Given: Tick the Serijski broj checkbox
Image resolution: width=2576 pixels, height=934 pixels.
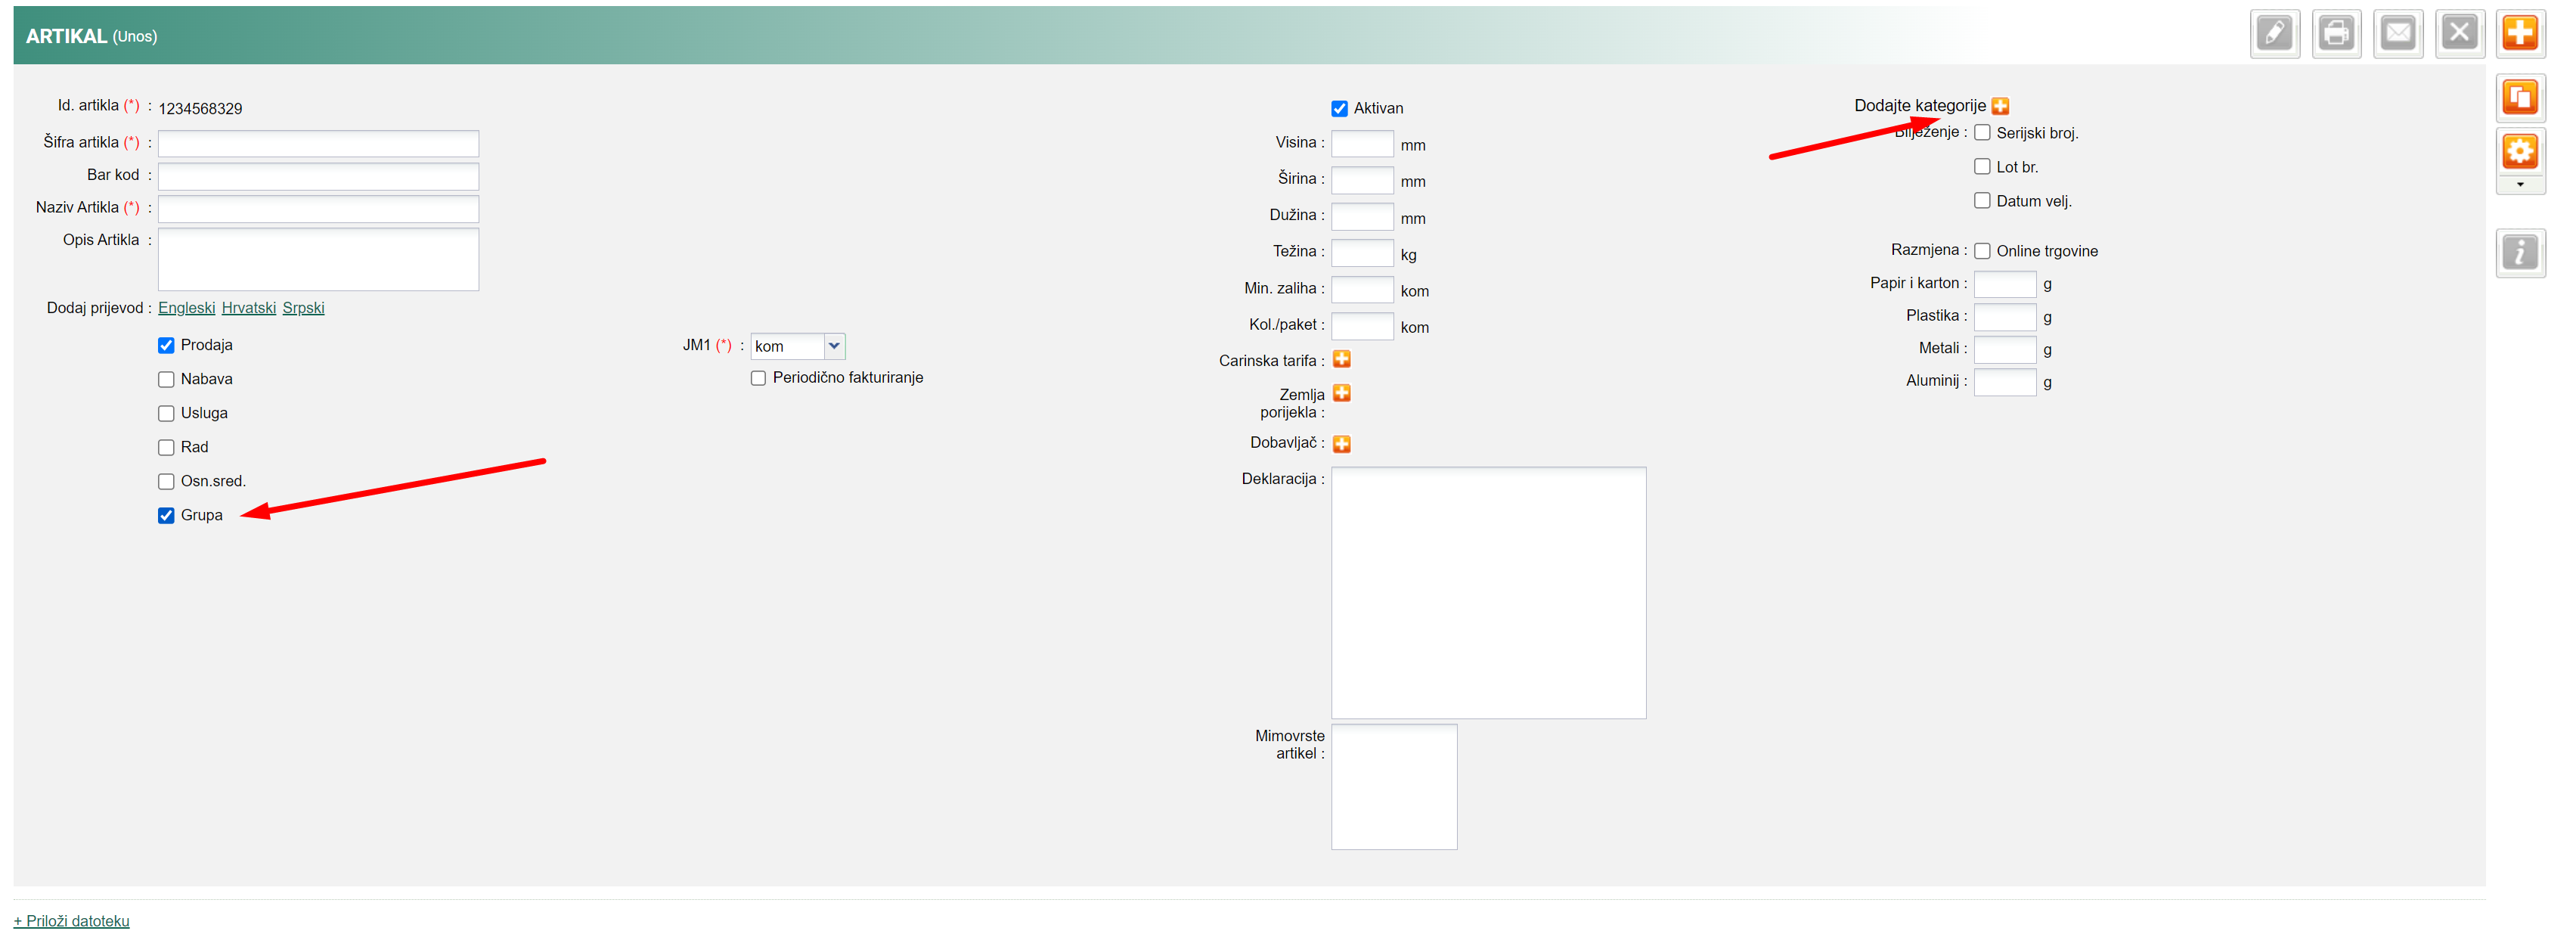Looking at the screenshot, I should [1981, 133].
